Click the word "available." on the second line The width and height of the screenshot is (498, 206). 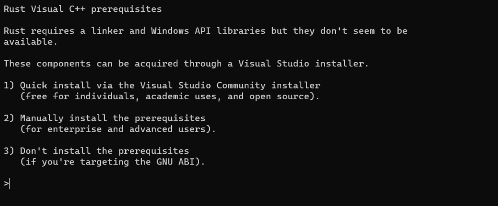pos(31,42)
